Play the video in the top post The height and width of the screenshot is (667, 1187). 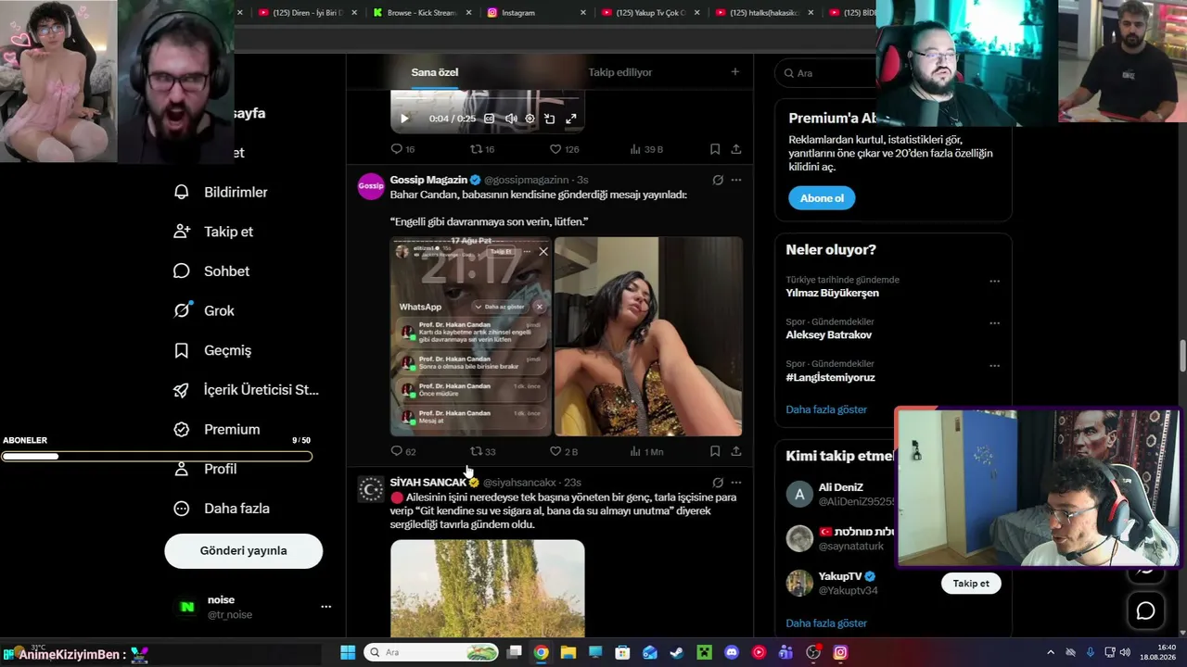[404, 119]
